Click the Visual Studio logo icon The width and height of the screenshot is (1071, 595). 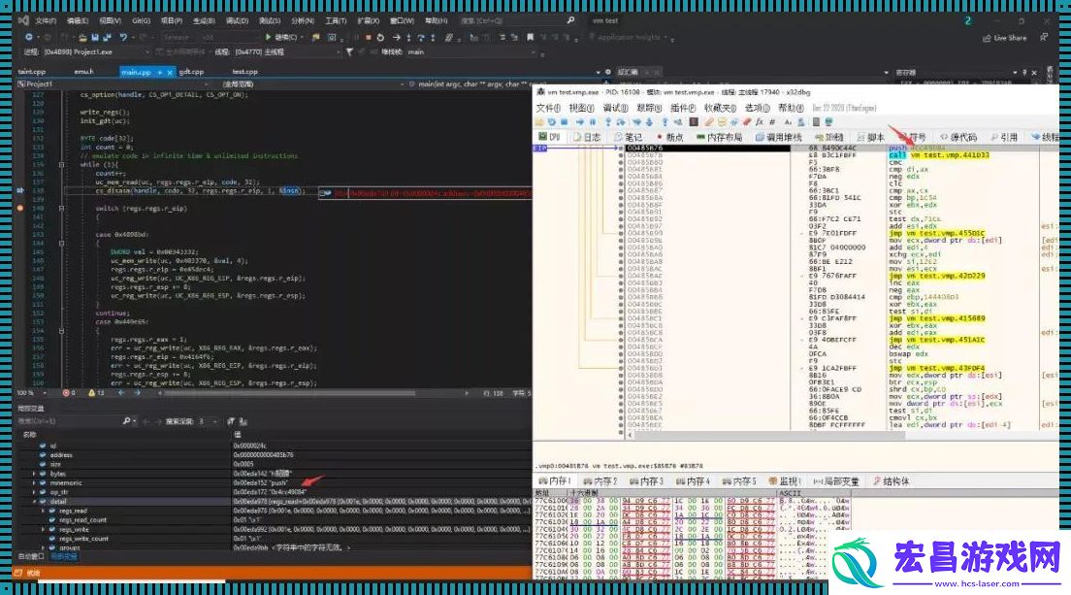23,20
